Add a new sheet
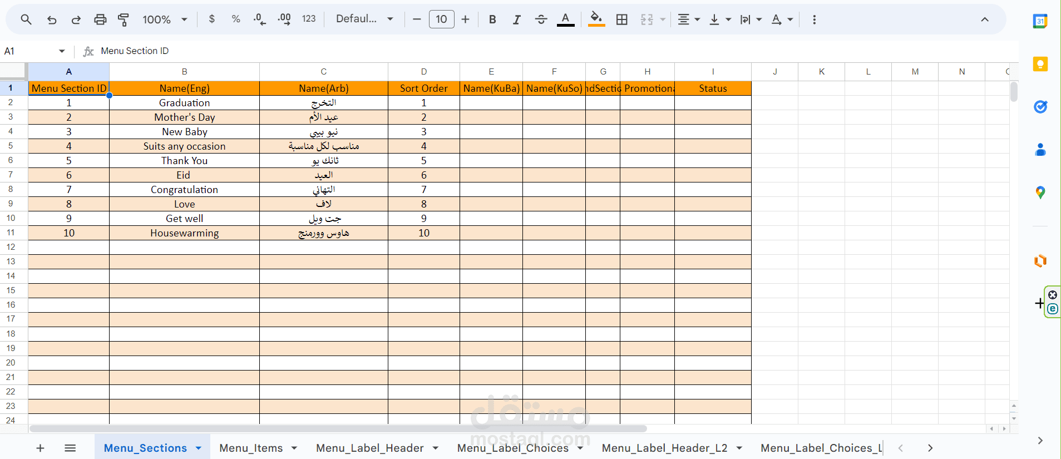The width and height of the screenshot is (1061, 459). click(x=40, y=448)
